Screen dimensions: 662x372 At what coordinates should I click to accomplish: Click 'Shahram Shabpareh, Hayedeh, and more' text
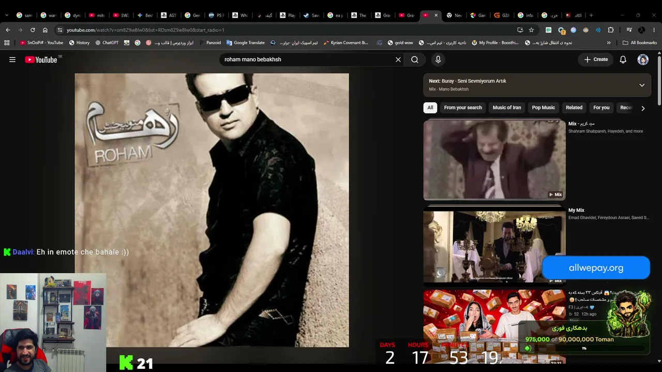[x=606, y=131]
